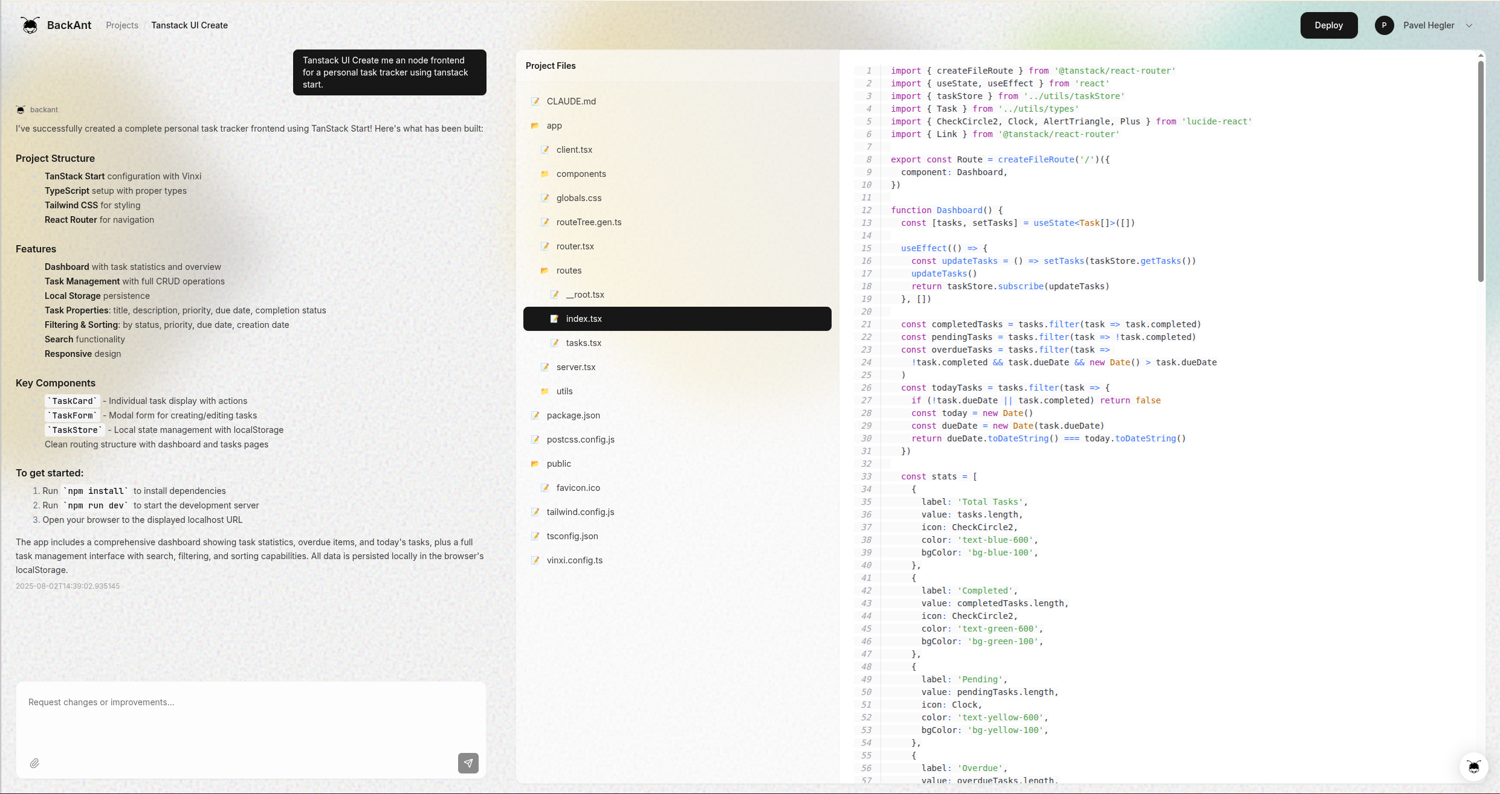This screenshot has height=794, width=1500.
Task: Click 'function Dashboard() {' code line
Action: coord(946,210)
